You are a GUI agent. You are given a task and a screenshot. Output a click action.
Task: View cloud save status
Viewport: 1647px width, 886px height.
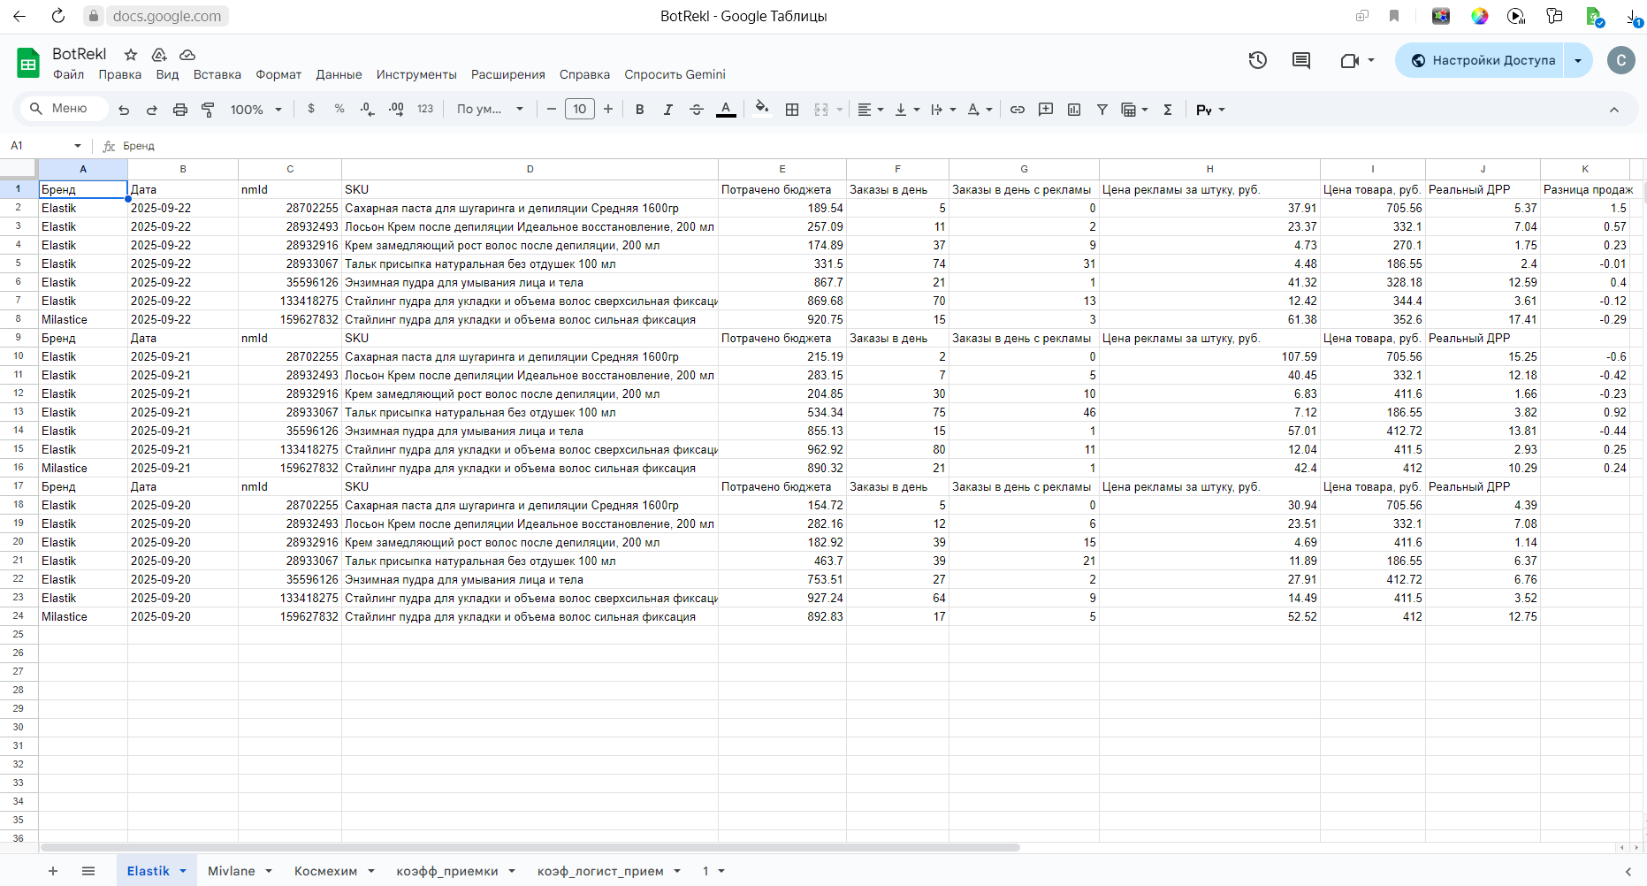pos(187,55)
